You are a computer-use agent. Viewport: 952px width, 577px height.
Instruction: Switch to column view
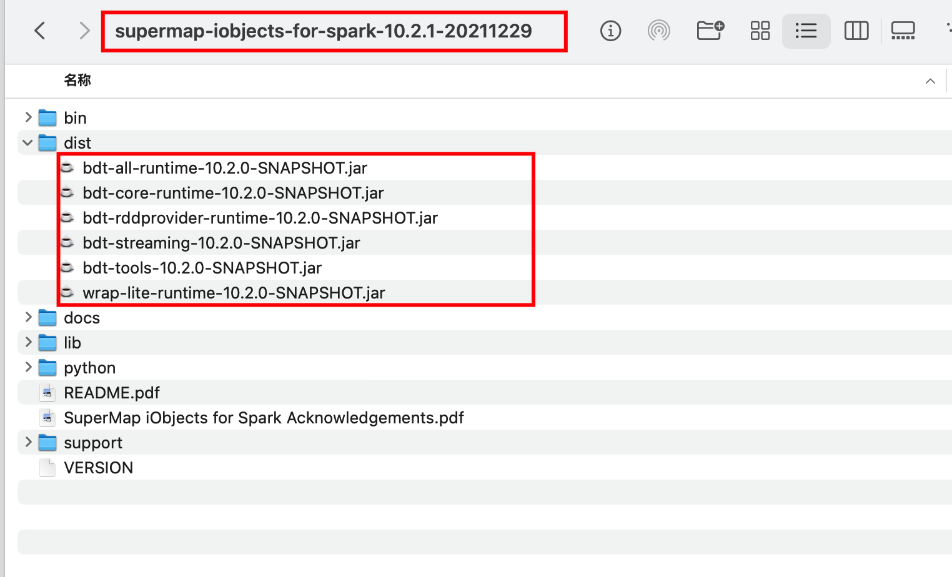click(856, 31)
